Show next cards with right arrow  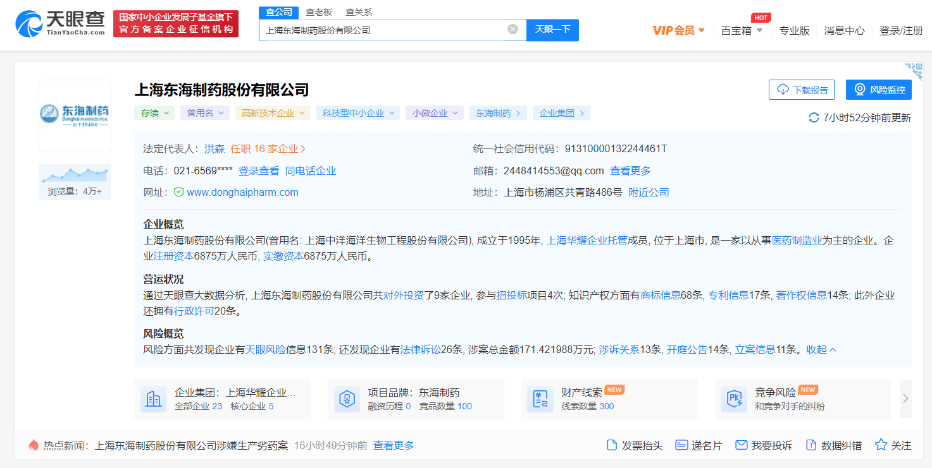pyautogui.click(x=905, y=399)
